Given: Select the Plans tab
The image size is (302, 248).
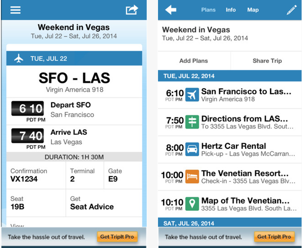Looking at the screenshot, I should pos(209,10).
